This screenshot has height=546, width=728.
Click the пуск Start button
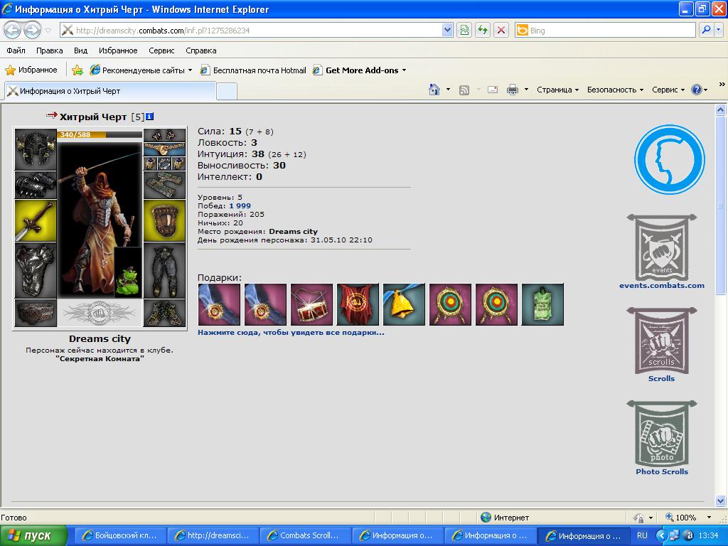tap(33, 536)
